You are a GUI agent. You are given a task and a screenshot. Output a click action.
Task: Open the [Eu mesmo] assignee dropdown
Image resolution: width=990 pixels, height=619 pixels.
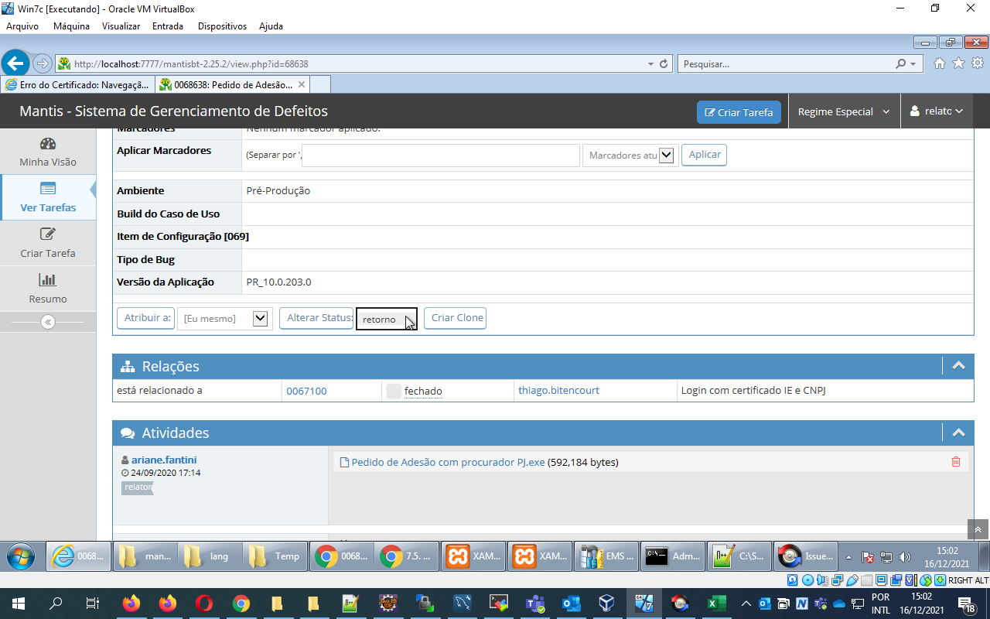pyautogui.click(x=225, y=318)
